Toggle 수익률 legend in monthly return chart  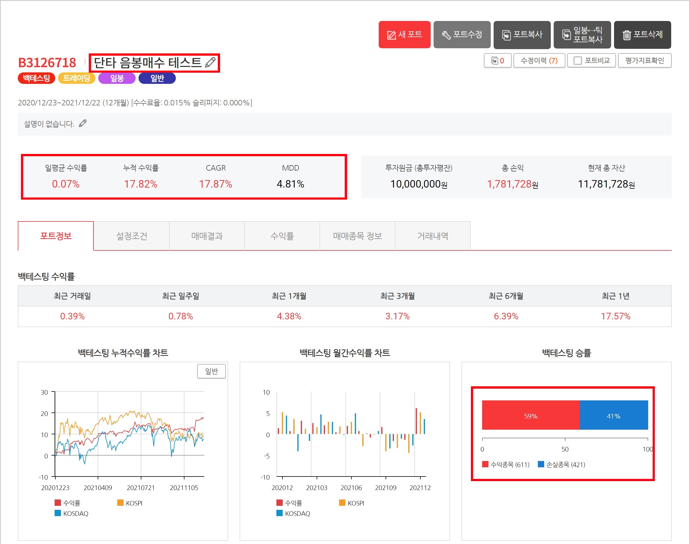(x=289, y=503)
